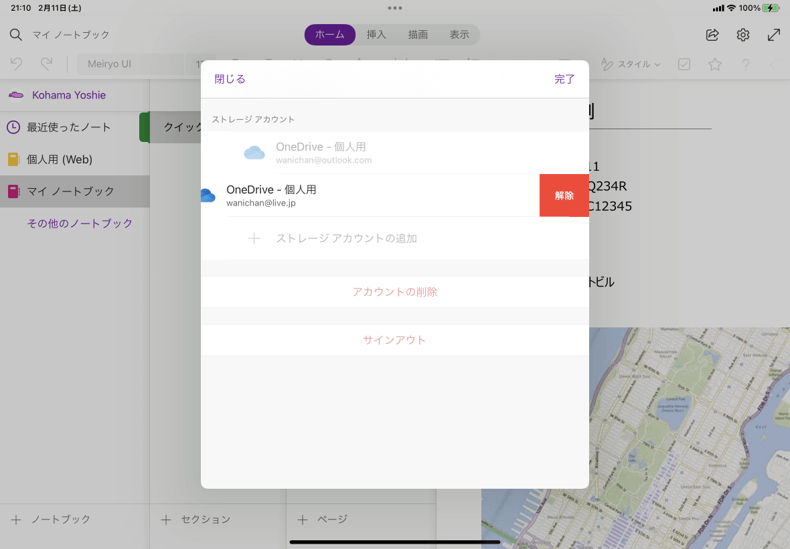Tap サインアウト
Screen dimensions: 790x549
point(395,340)
